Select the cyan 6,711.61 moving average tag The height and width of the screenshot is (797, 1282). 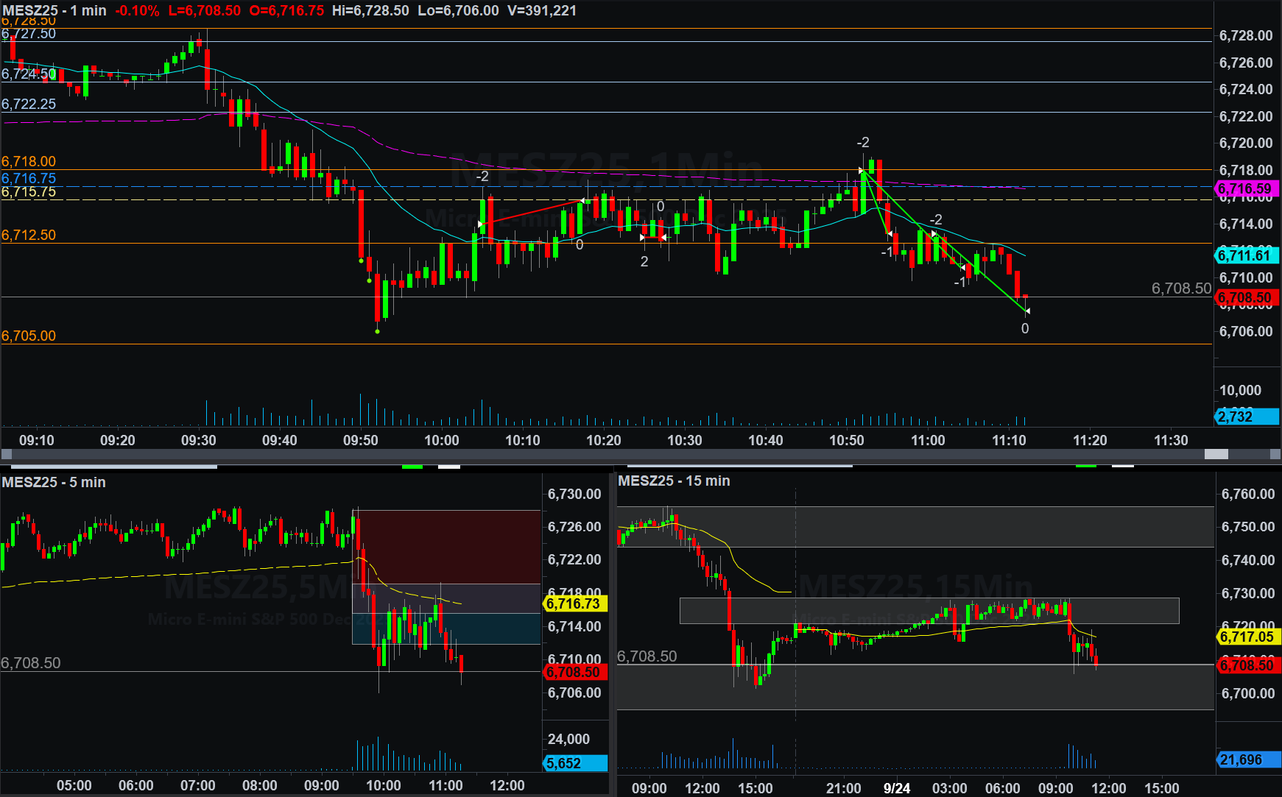pos(1246,255)
